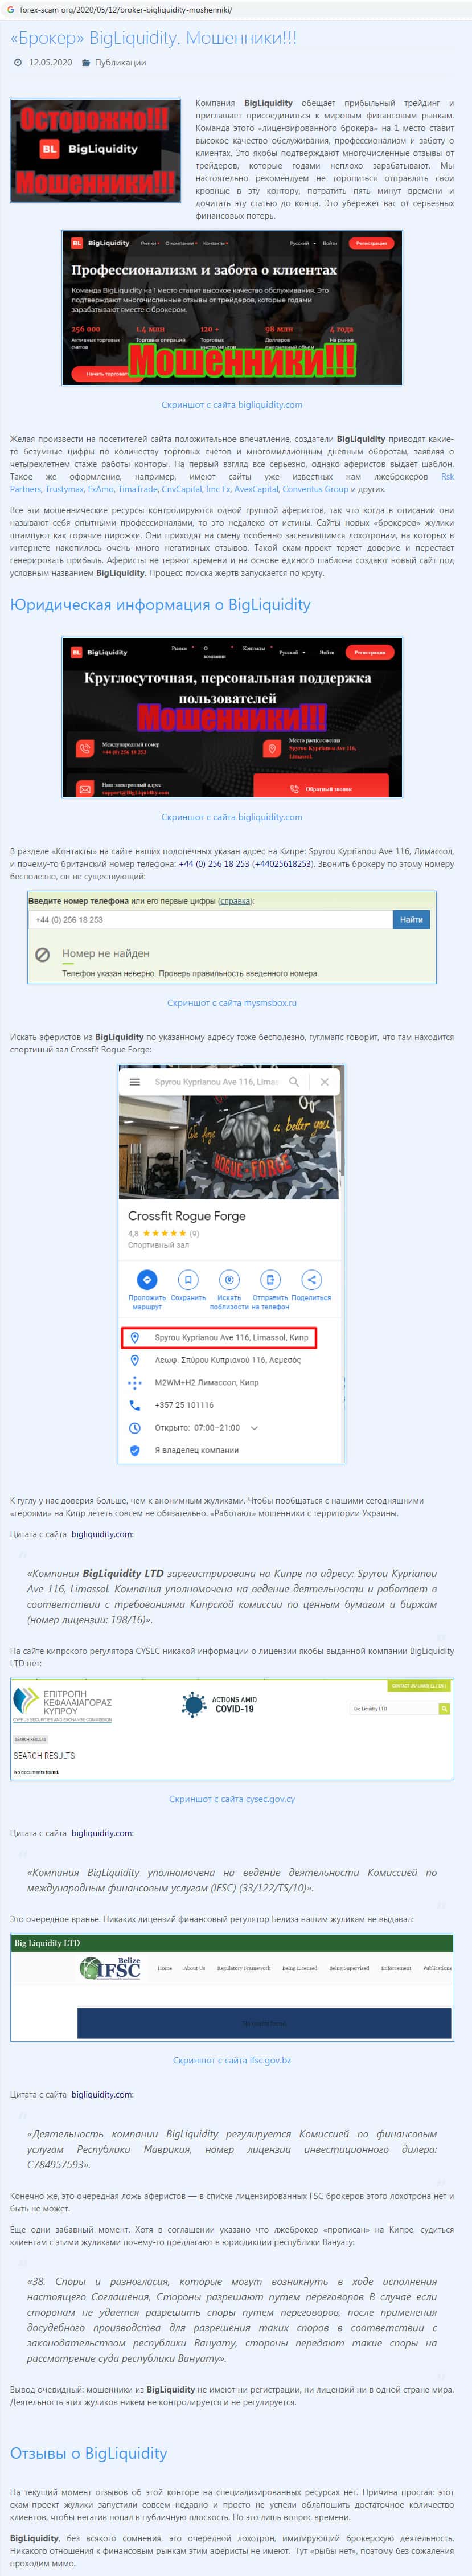This screenshot has height=2576, width=472.
Task: Click the Скриншот с сайта ifsc.gov.bz caption
Action: click(x=232, y=2060)
